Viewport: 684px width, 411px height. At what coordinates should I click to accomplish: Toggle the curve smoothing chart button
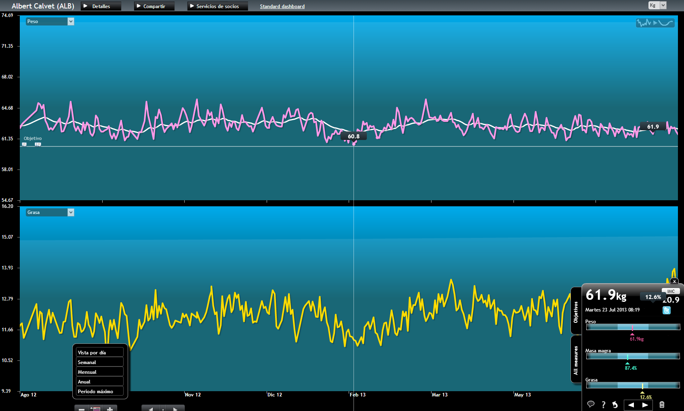tap(655, 23)
